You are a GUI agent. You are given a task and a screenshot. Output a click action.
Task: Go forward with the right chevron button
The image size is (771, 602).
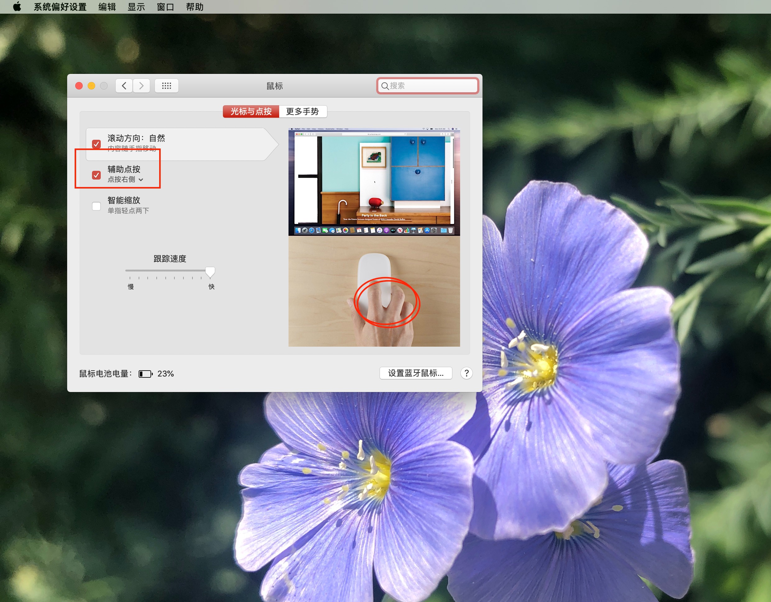[x=141, y=86]
